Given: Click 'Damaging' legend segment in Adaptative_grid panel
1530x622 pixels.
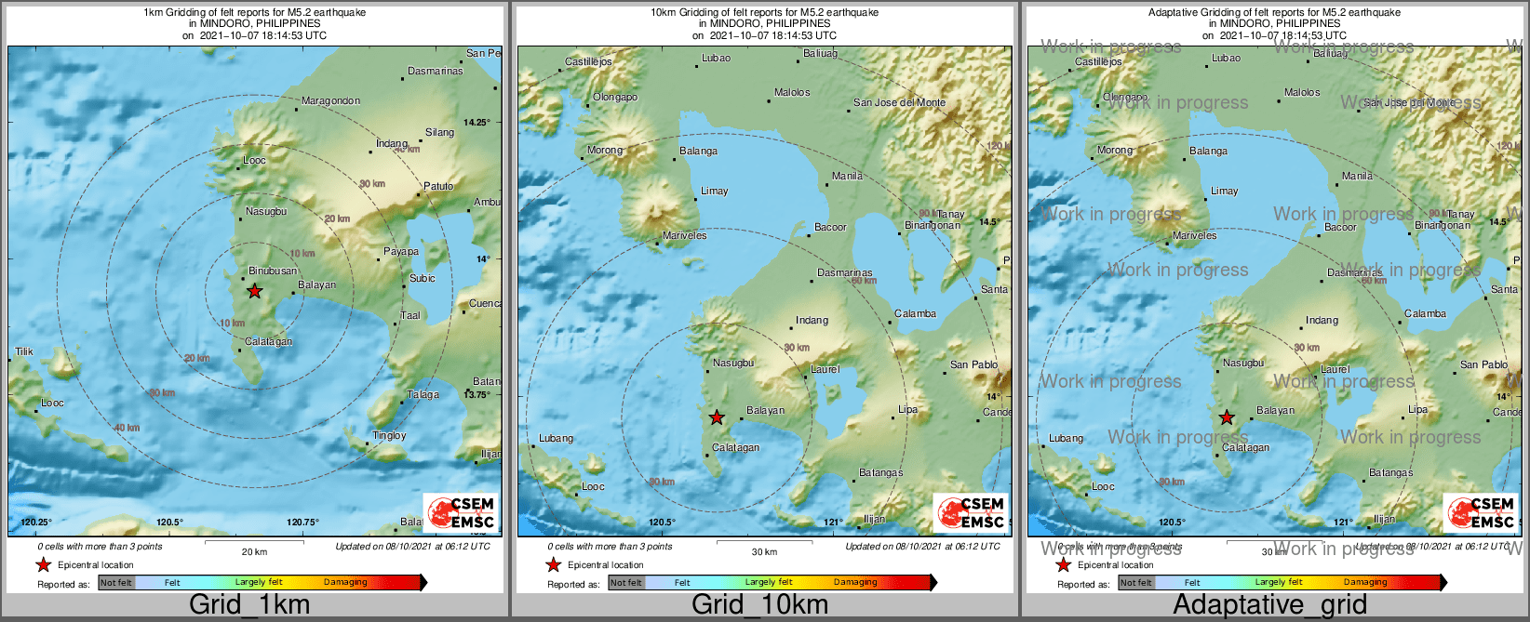Looking at the screenshot, I should pos(1365,582).
